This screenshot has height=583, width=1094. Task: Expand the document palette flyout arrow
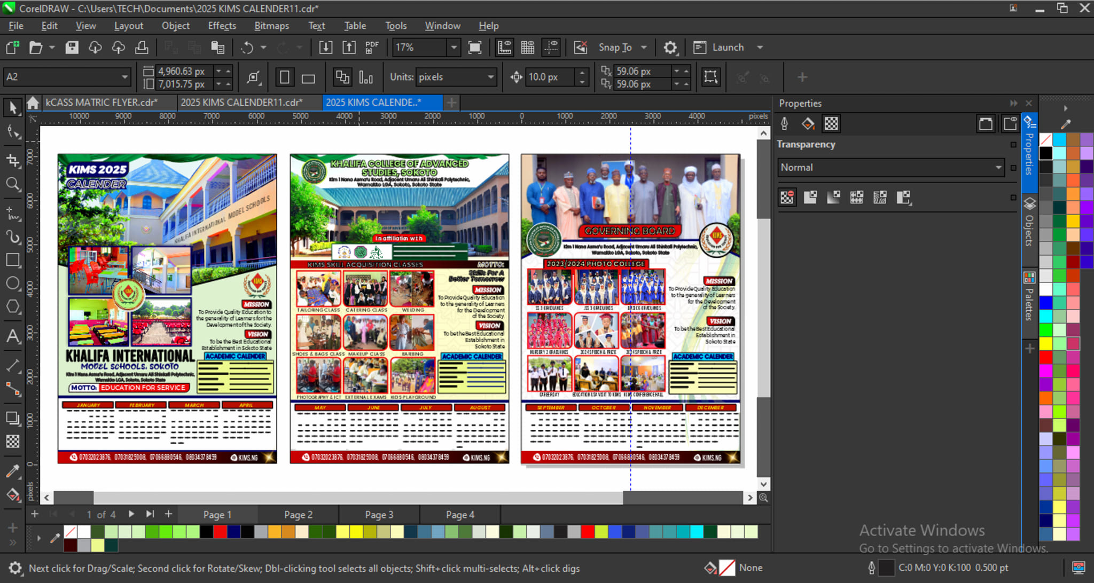38,538
